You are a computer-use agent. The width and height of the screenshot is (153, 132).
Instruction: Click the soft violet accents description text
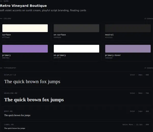tap(43, 10)
